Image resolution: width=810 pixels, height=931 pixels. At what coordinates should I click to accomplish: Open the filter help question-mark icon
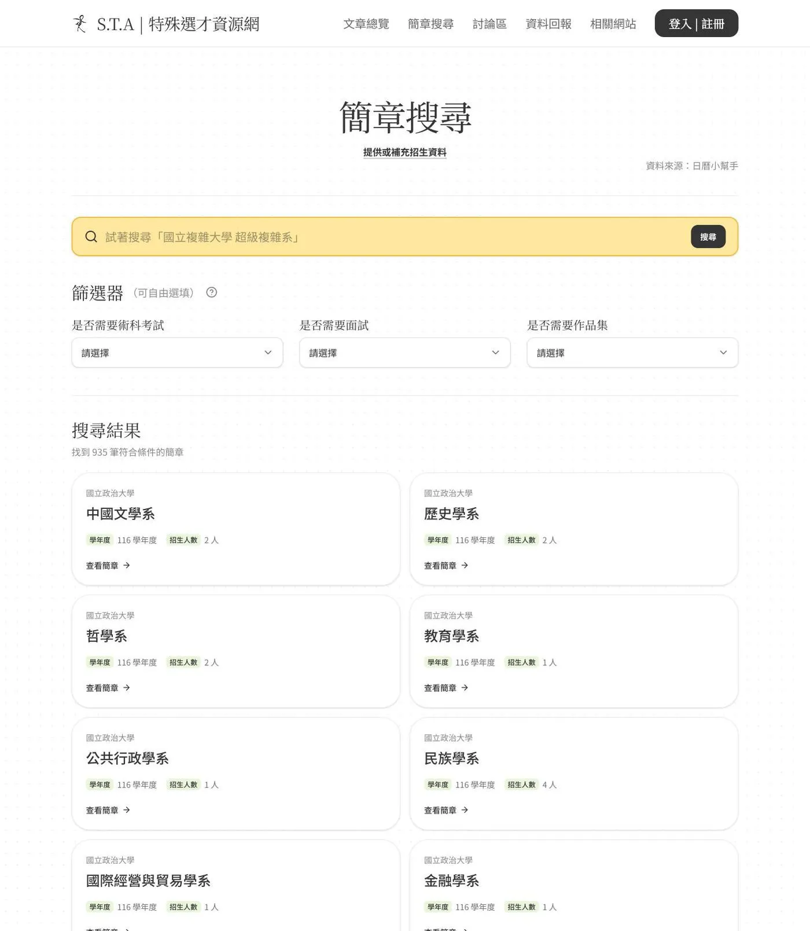click(x=212, y=292)
